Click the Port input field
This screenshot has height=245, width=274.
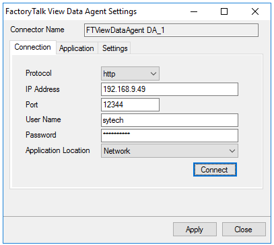[130, 105]
